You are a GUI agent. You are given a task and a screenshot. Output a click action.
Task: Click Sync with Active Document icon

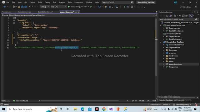pyautogui.click(x=180, y=16)
